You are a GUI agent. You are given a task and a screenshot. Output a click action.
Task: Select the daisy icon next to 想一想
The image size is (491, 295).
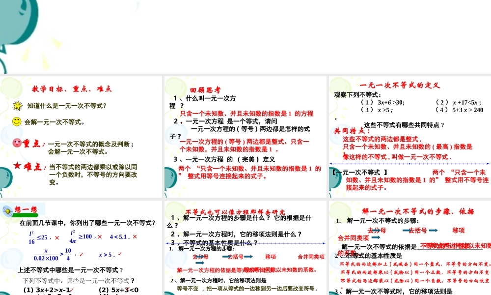(x=7, y=211)
